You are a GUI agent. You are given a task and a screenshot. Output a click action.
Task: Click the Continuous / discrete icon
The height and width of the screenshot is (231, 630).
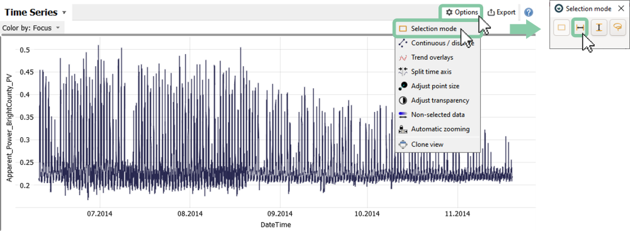tap(403, 43)
